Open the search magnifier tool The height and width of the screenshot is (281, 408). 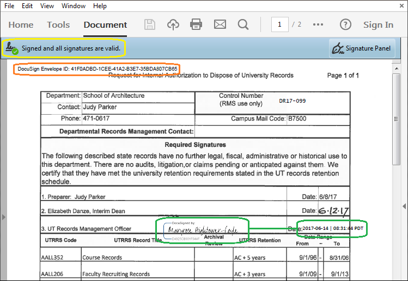coord(243,24)
